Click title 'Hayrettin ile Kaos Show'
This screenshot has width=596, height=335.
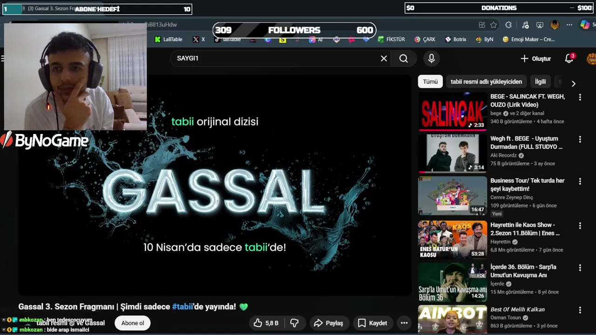[525, 229]
